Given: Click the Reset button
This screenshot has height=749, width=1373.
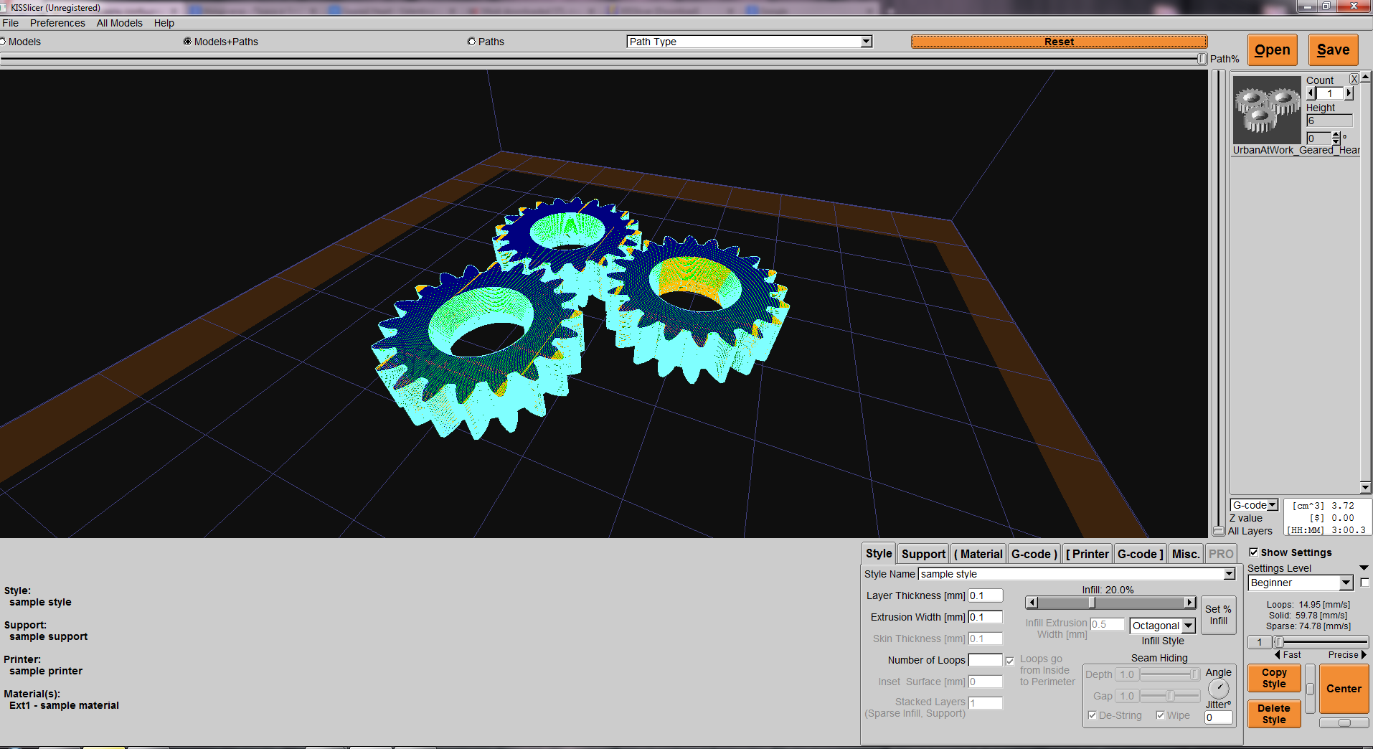Looking at the screenshot, I should (x=1059, y=42).
